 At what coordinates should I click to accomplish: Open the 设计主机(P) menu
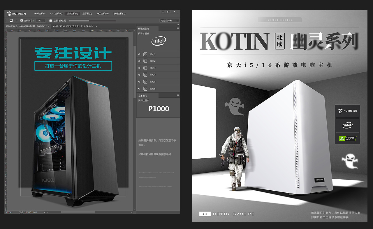pyautogui.click(x=72, y=14)
